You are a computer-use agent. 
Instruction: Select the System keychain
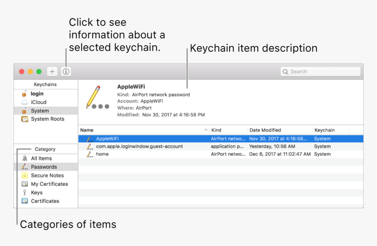pyautogui.click(x=46, y=111)
